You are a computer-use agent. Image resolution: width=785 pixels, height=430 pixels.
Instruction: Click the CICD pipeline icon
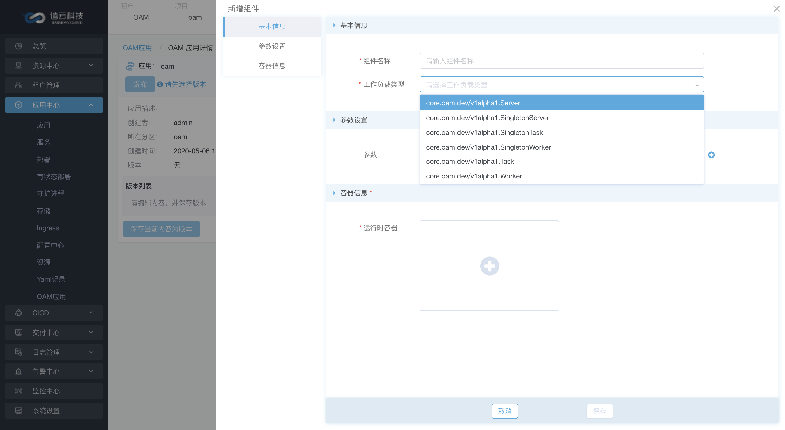point(19,312)
